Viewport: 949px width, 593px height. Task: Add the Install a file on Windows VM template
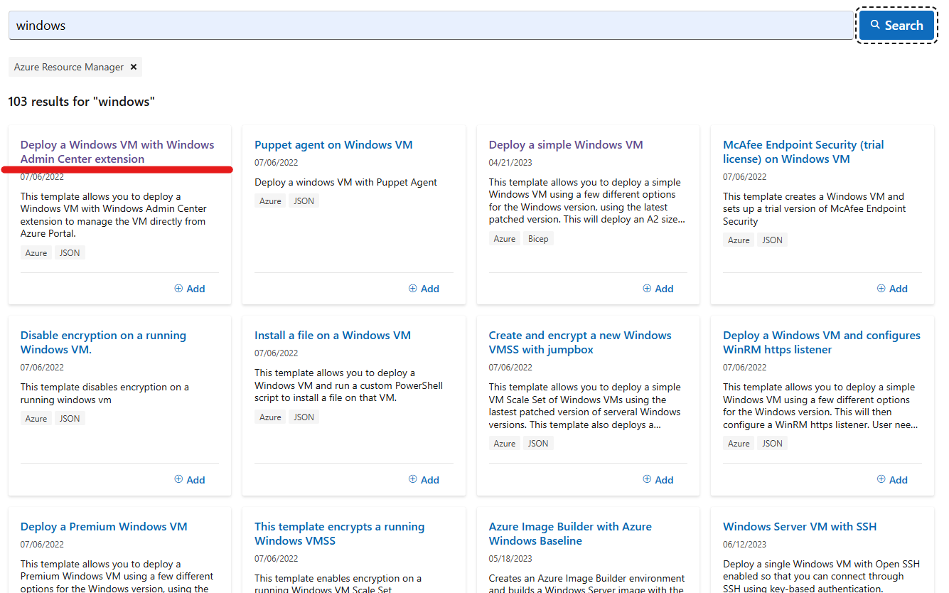[424, 480]
